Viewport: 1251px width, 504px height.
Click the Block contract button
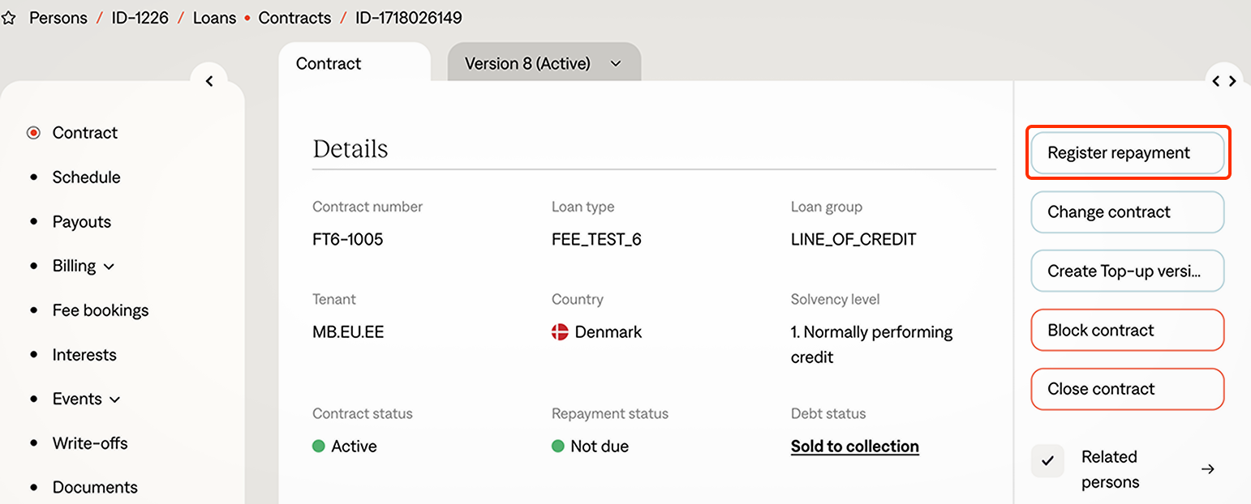[x=1126, y=331]
